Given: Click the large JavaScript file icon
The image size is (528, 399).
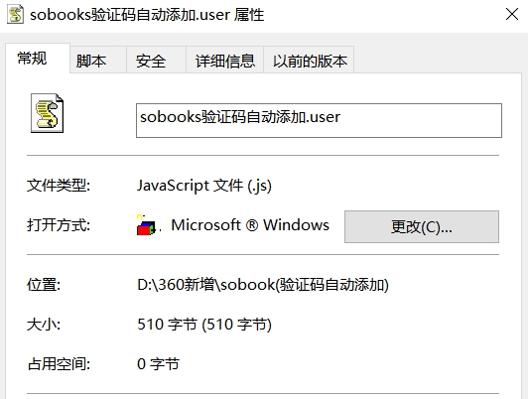Looking at the screenshot, I should [x=48, y=113].
